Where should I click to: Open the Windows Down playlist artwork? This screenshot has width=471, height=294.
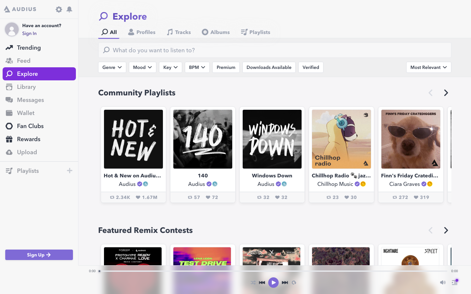pos(272,139)
